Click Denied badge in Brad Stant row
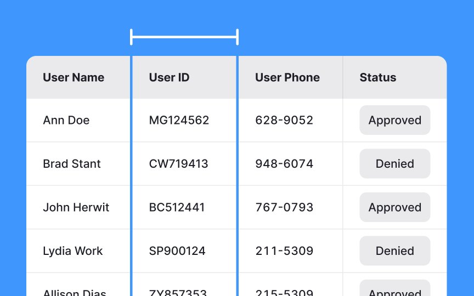This screenshot has height=296, width=474. pos(395,164)
